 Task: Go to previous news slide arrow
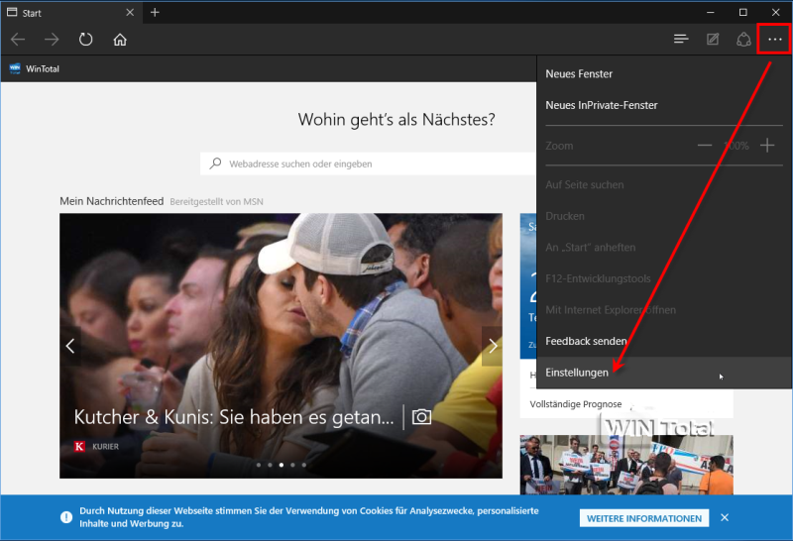point(70,346)
